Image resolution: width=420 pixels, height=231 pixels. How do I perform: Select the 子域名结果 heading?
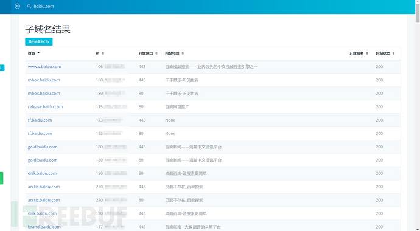point(47,29)
